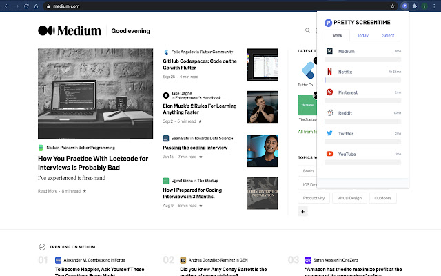Click the Passing the coding interview thumbnail
Image resolution: width=441 pixels, height=276 pixels.
pyautogui.click(x=263, y=151)
